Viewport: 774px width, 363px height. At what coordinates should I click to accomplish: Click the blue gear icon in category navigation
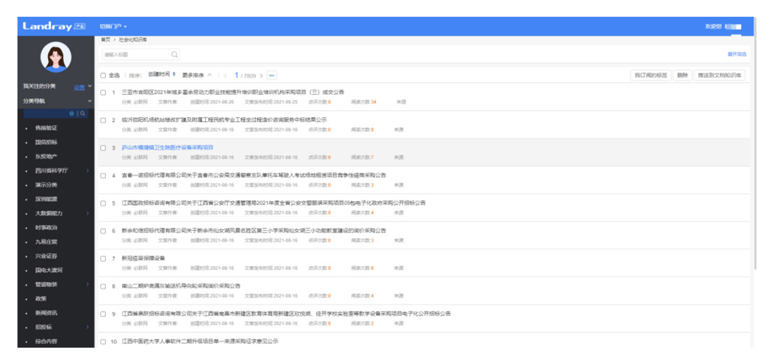tap(71, 114)
